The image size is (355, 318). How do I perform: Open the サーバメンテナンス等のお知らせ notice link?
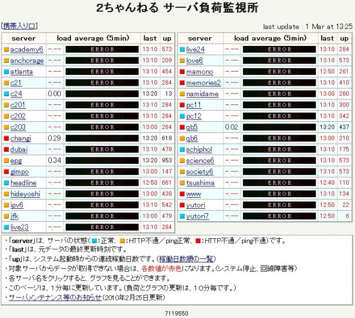click(x=55, y=297)
